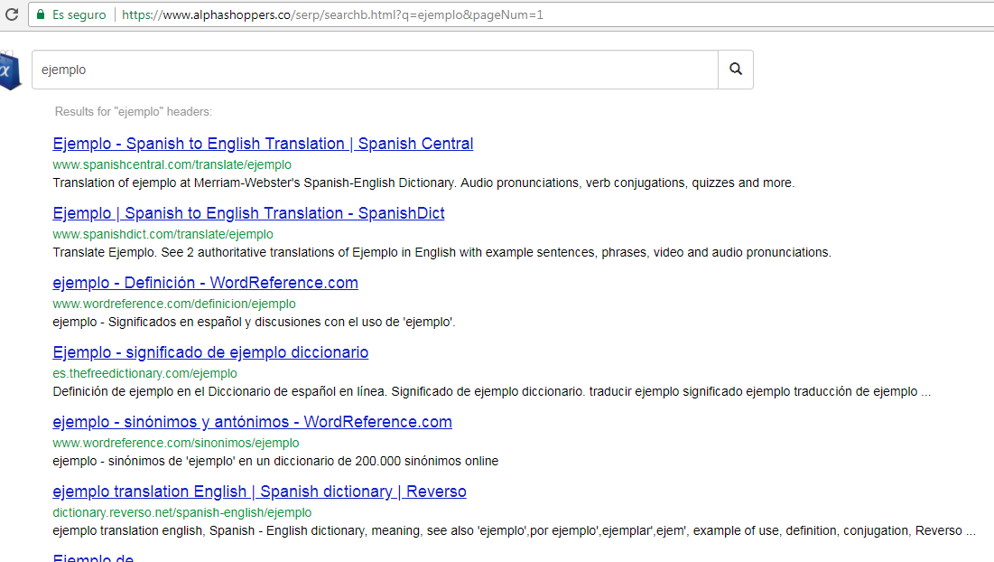Click 'Definición de ejemplo en el Diccionario' snippet
This screenshot has height=562, width=994.
[x=491, y=392]
